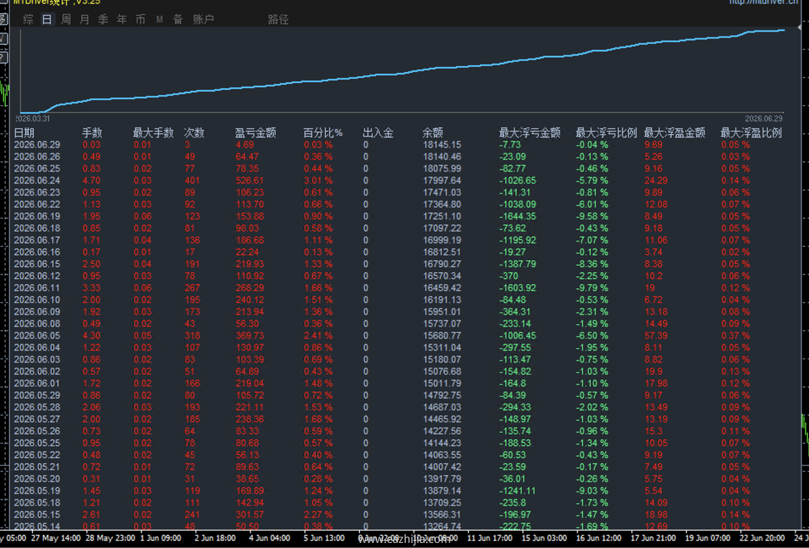
Task: Click the 最大浮盈金额 column header
Action: pyautogui.click(x=675, y=133)
